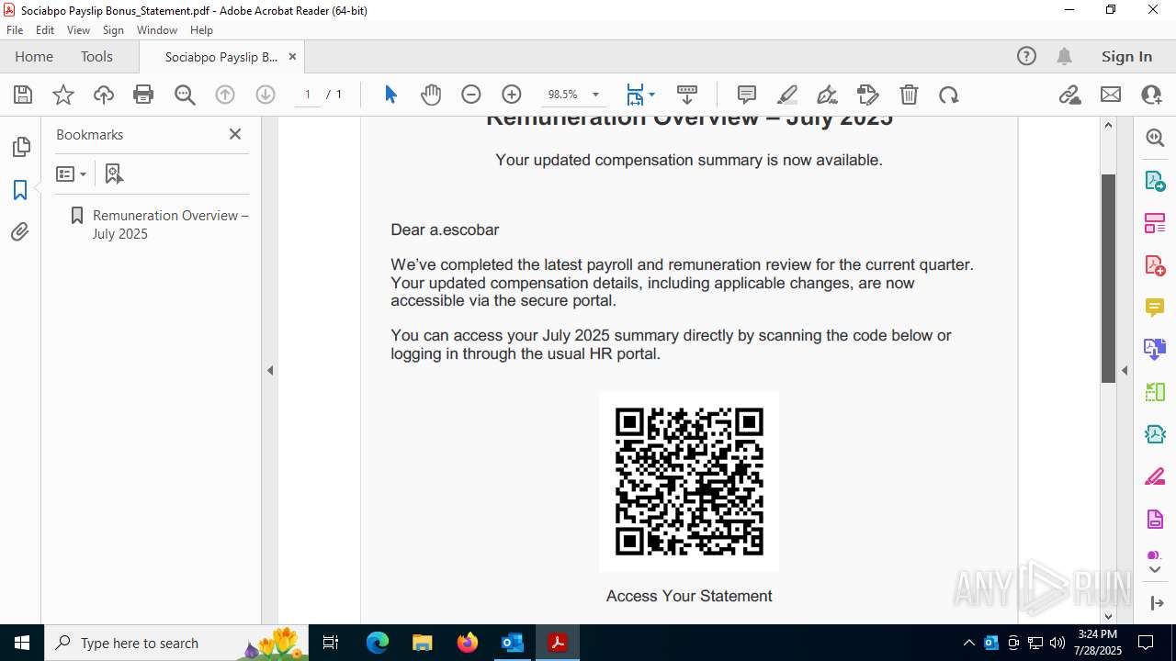Show page thumbnails panel icon

point(20,147)
